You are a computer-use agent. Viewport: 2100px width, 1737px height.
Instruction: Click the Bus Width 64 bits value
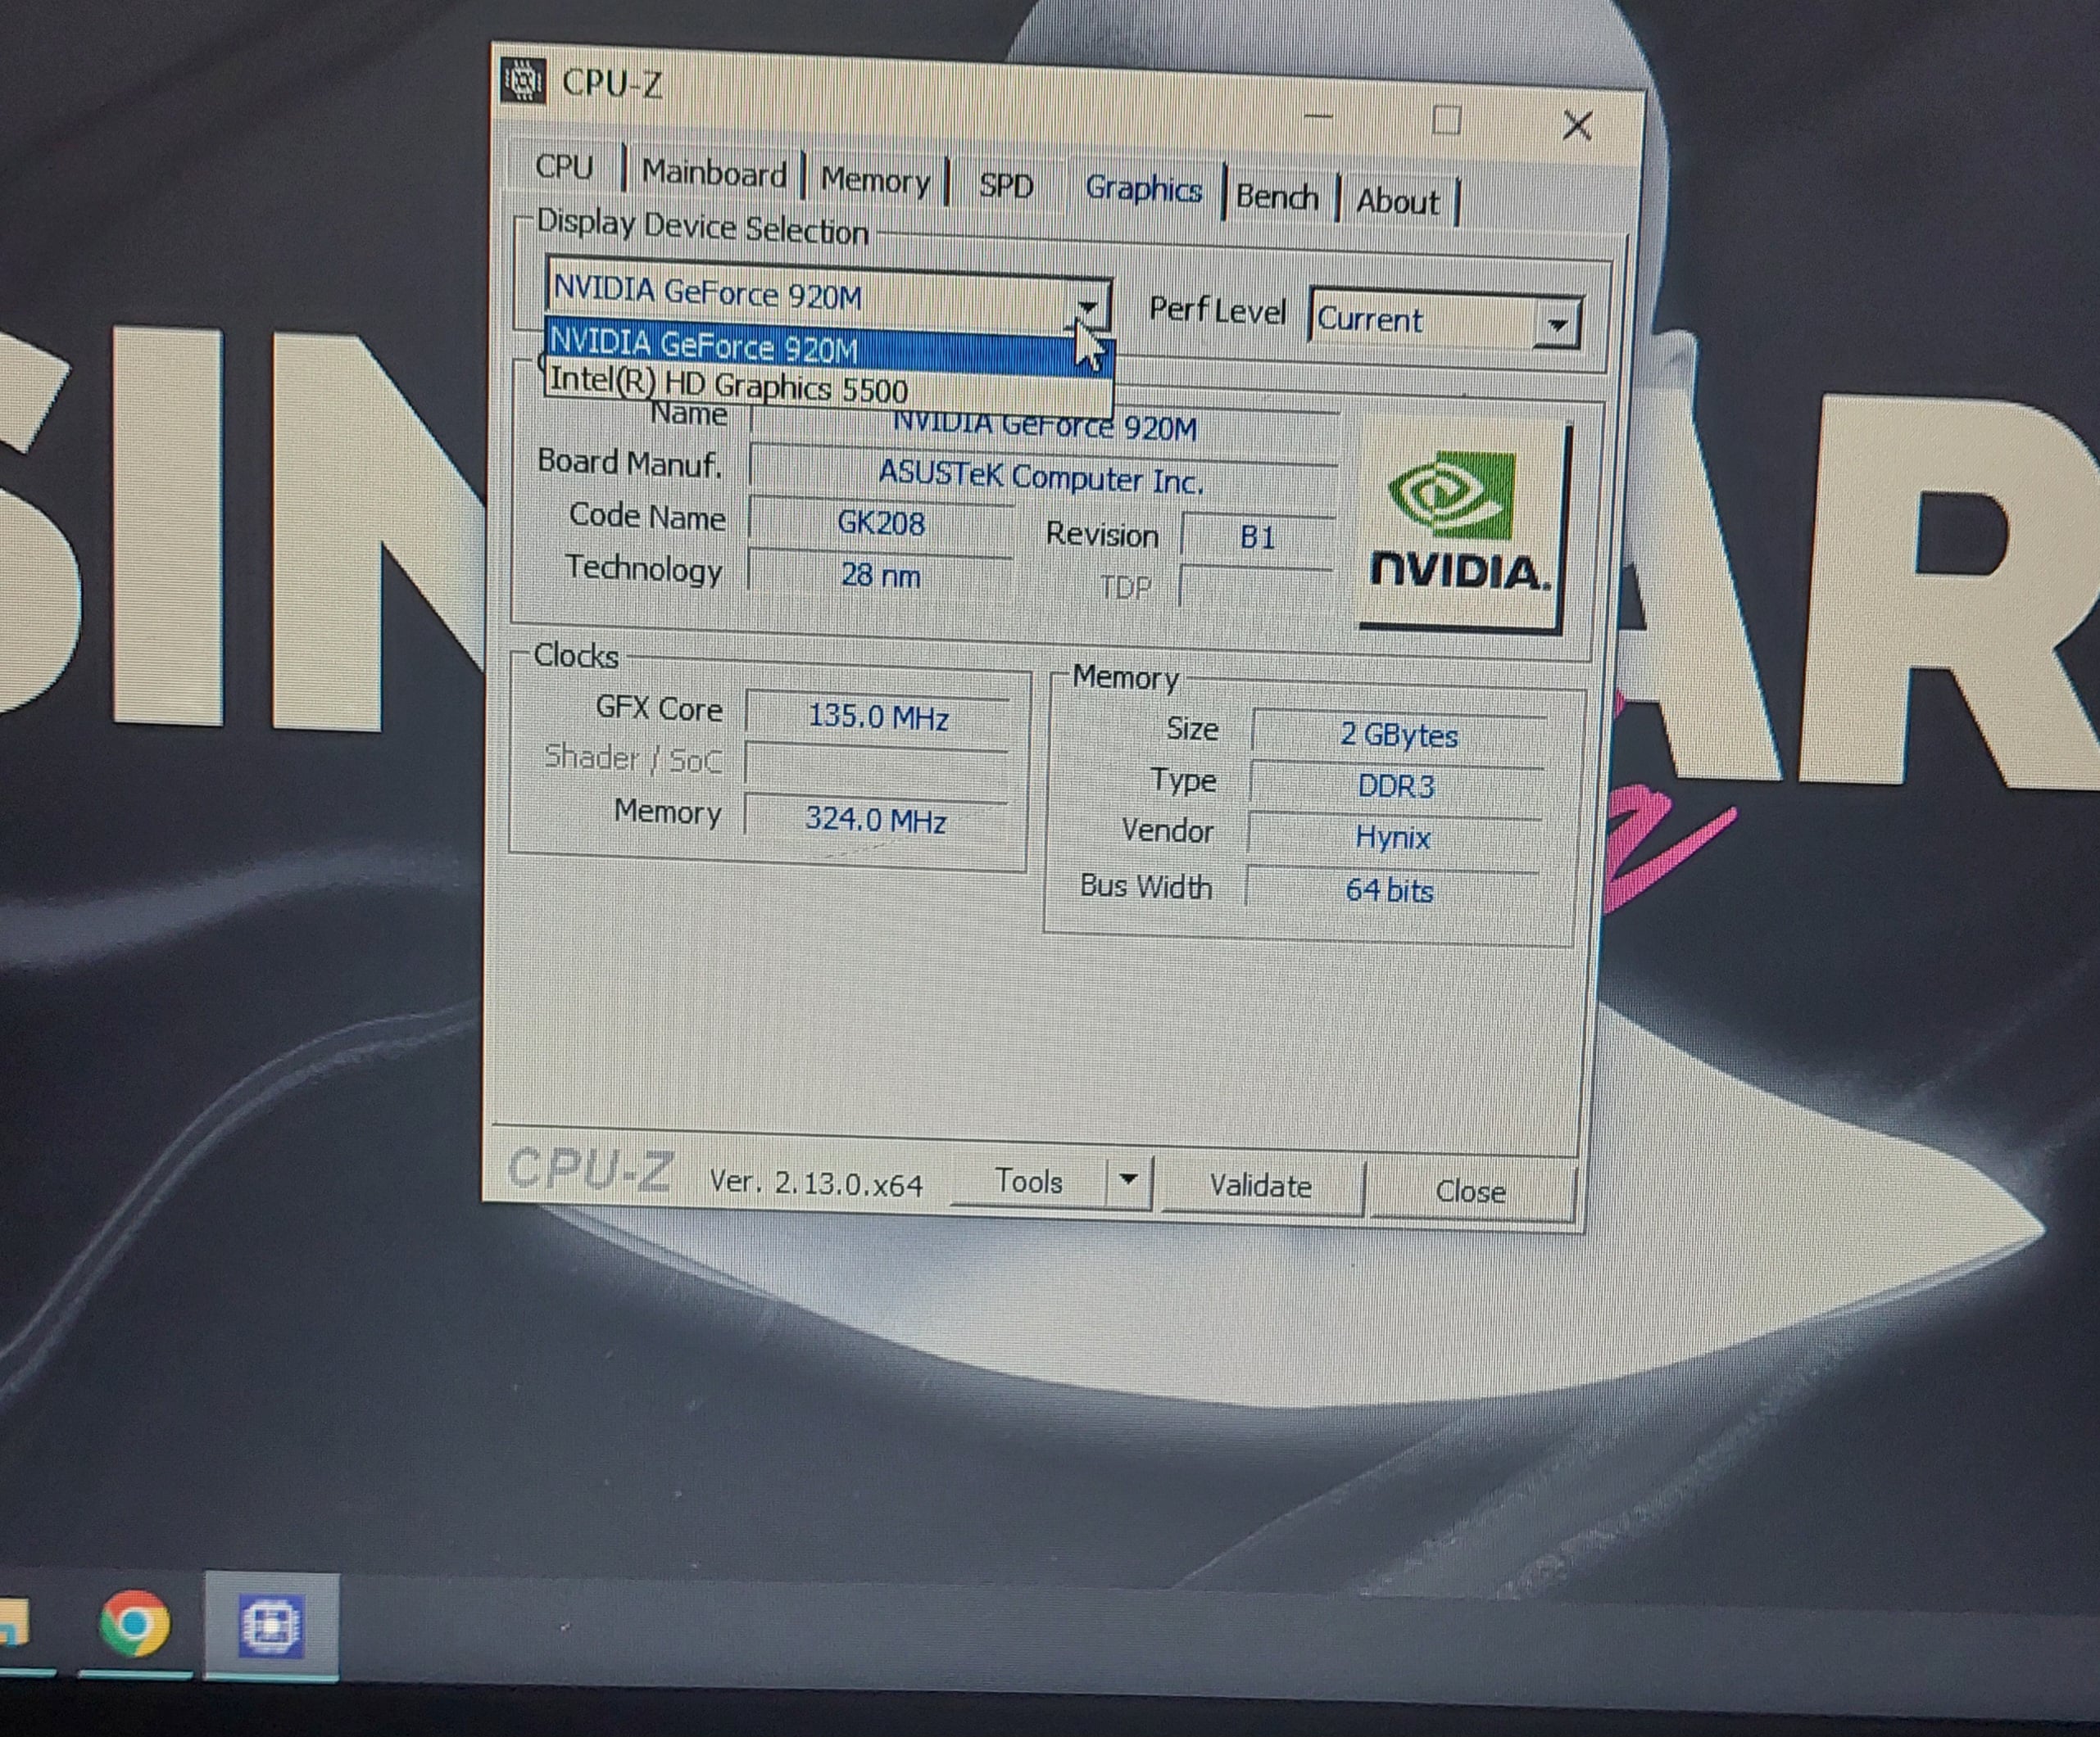pos(1390,889)
